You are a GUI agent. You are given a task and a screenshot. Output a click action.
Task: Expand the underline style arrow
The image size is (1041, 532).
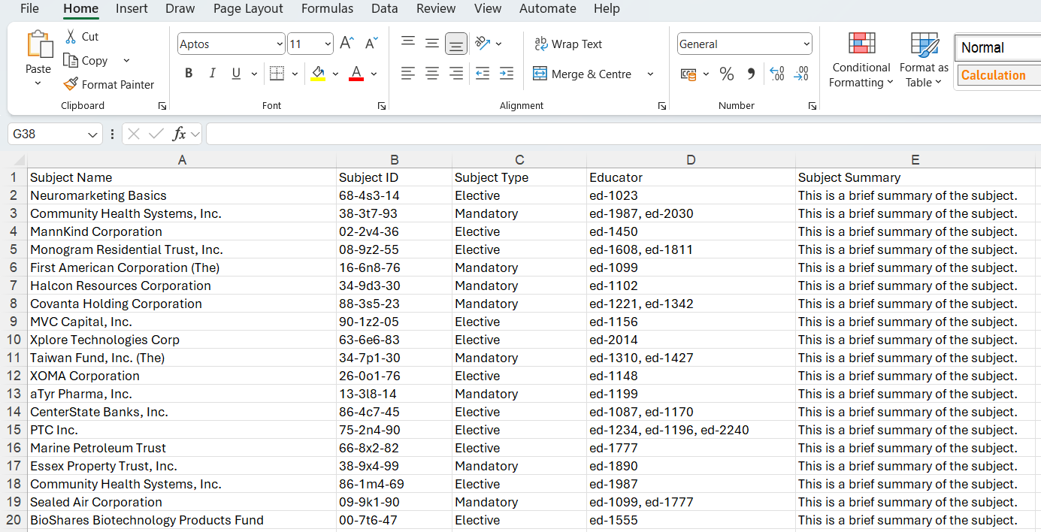pyautogui.click(x=254, y=74)
